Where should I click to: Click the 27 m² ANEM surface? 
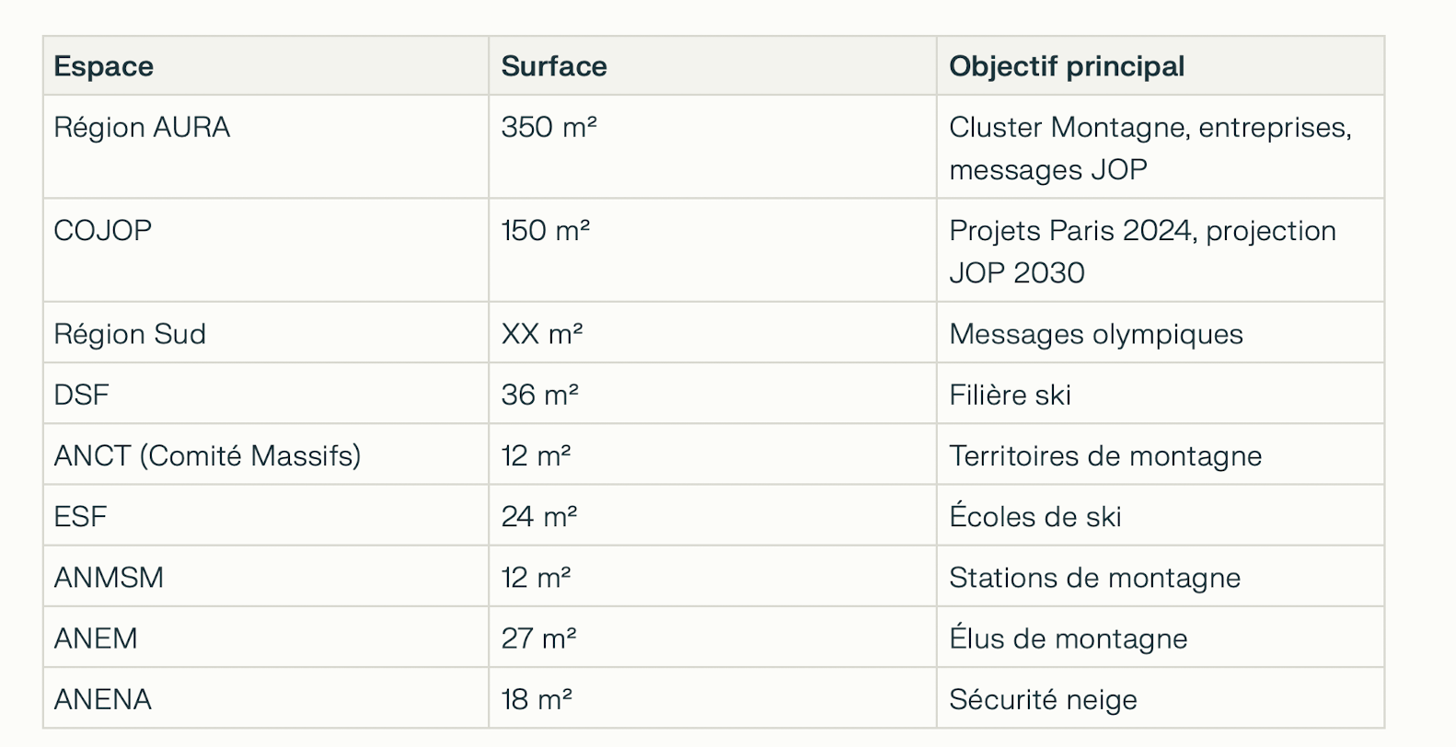pyautogui.click(x=539, y=638)
